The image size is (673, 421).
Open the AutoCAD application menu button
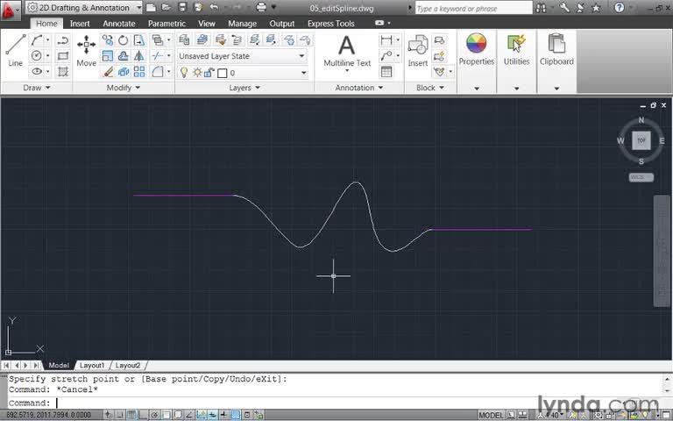[10, 11]
